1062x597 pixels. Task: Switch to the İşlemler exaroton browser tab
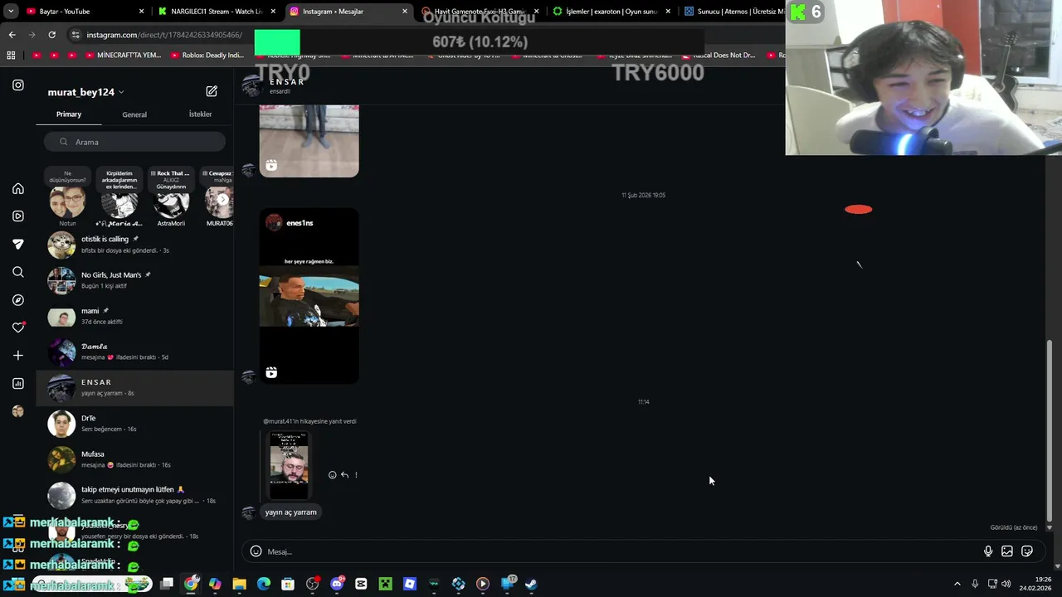(x=611, y=12)
